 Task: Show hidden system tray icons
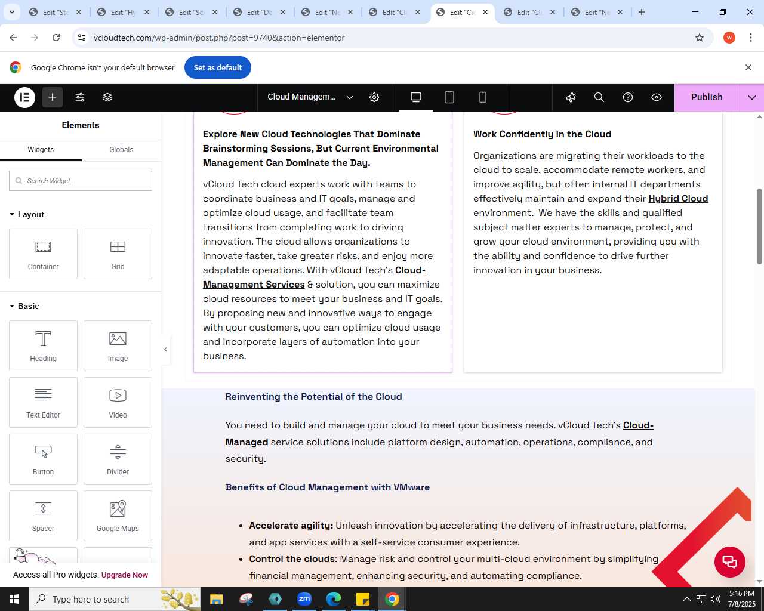pyautogui.click(x=686, y=599)
